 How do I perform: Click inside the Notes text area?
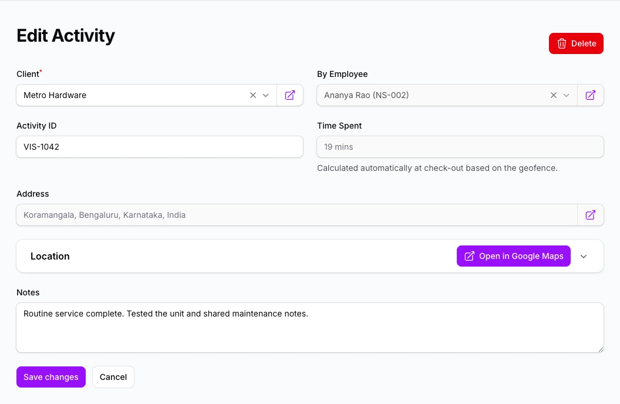click(310, 328)
